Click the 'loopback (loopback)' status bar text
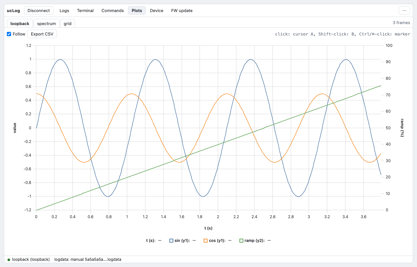 click(31, 260)
